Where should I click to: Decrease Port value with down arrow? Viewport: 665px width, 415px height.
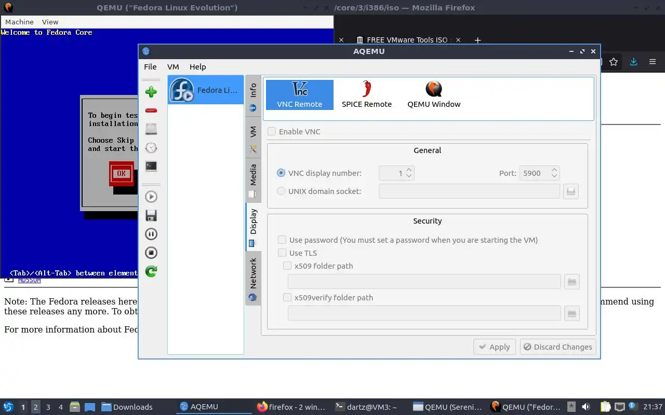point(554,176)
